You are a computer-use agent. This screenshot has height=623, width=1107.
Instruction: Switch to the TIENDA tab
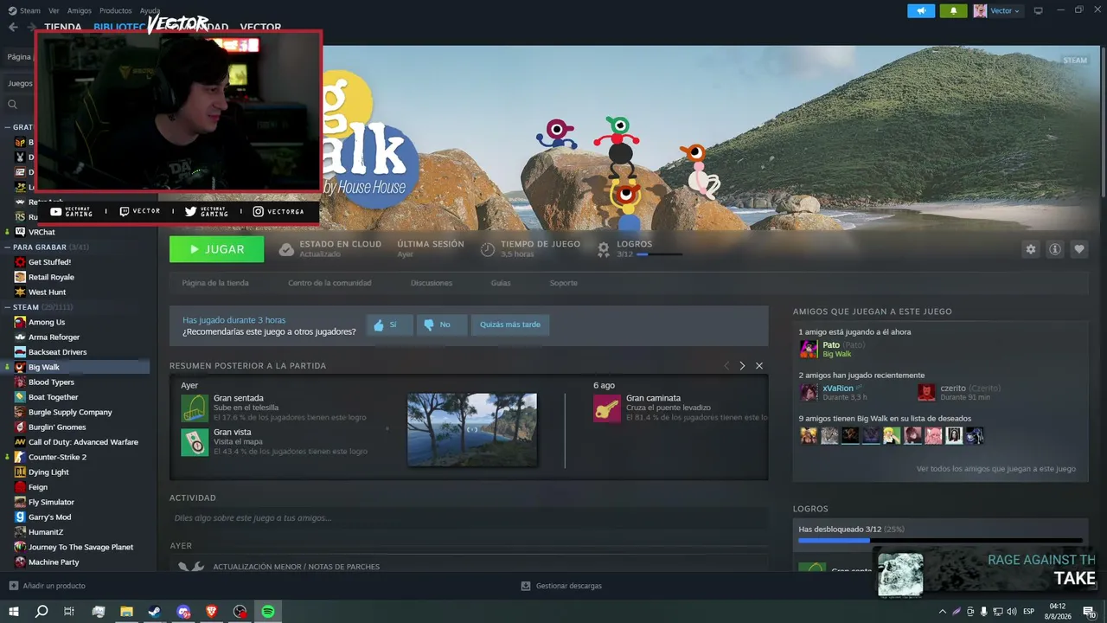(62, 28)
